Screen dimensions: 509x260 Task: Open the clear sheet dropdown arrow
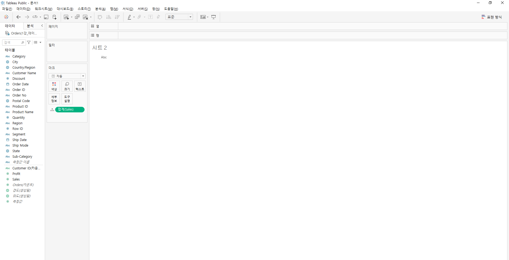click(x=91, y=17)
